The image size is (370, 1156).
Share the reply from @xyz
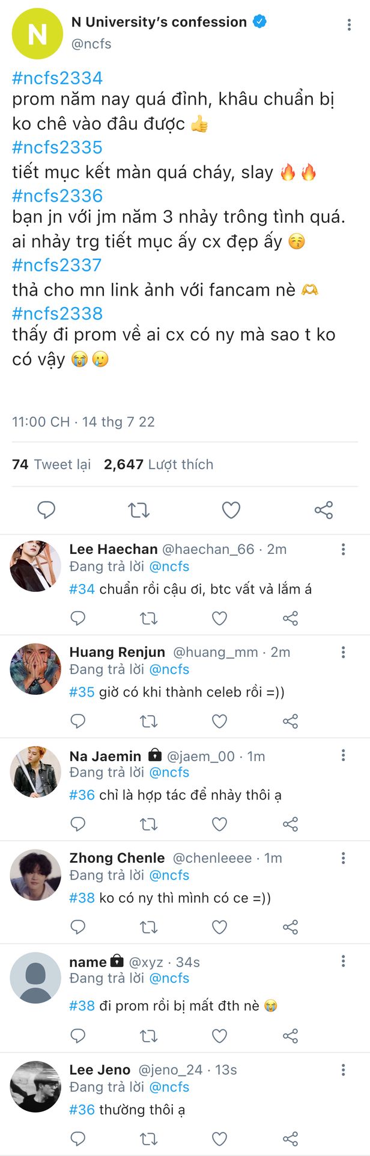point(290,1036)
